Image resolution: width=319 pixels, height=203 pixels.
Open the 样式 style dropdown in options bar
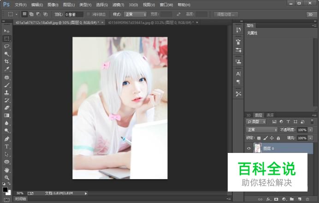click(134, 14)
